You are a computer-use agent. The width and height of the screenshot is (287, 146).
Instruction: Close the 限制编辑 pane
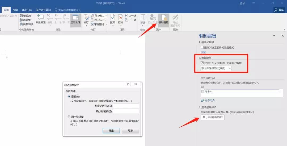click(282, 36)
